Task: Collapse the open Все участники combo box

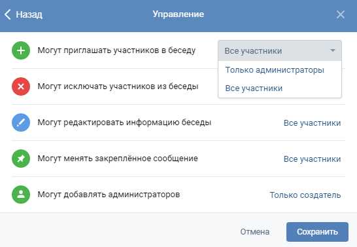Action: [x=280, y=50]
